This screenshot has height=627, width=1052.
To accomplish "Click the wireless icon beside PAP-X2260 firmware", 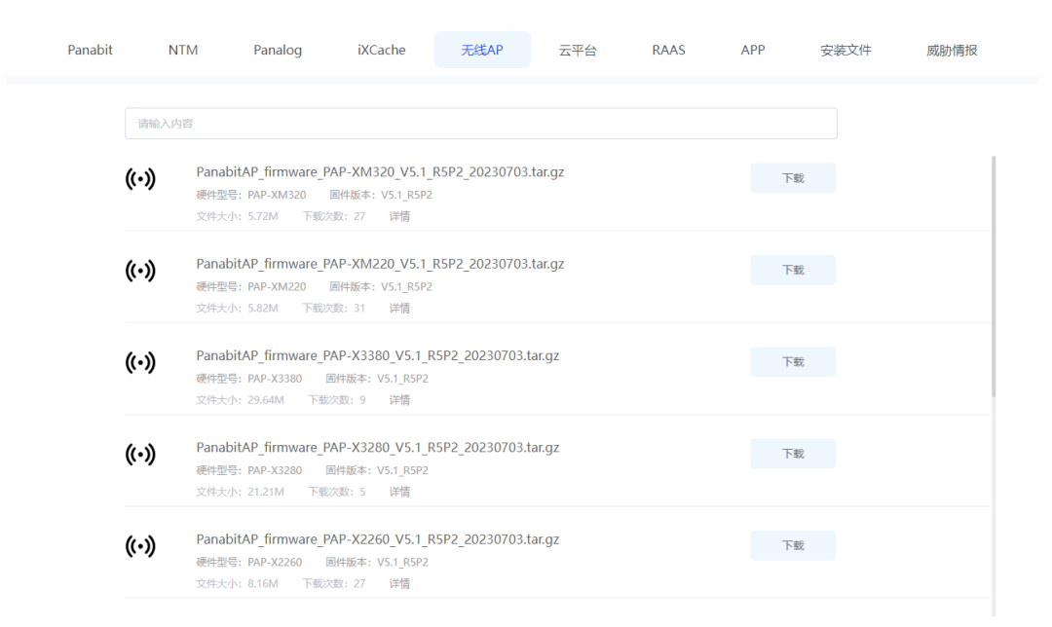I will (140, 546).
